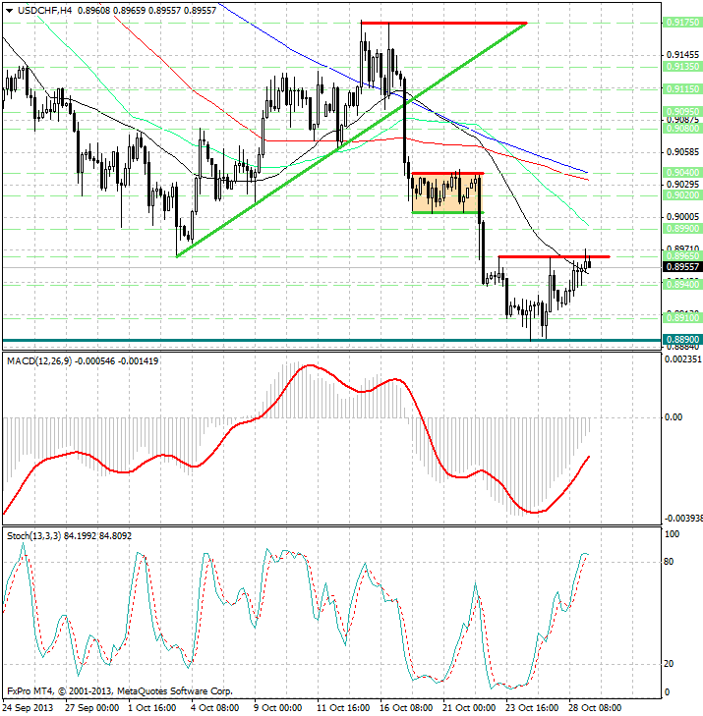The height and width of the screenshot is (716, 703).
Task: Select the red resistance line at 0.91750
Action: [x=444, y=23]
